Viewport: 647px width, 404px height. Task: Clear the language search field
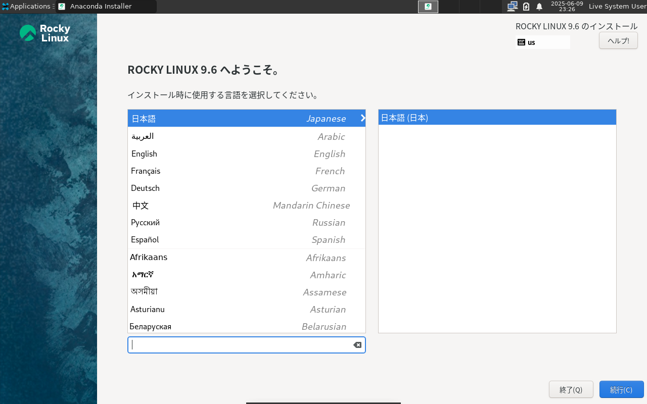point(357,345)
